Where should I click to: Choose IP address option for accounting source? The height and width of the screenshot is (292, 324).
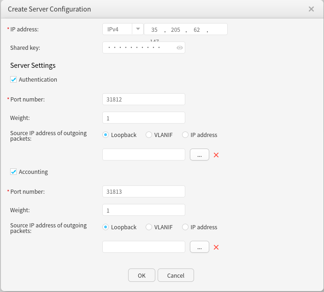tap(185, 227)
